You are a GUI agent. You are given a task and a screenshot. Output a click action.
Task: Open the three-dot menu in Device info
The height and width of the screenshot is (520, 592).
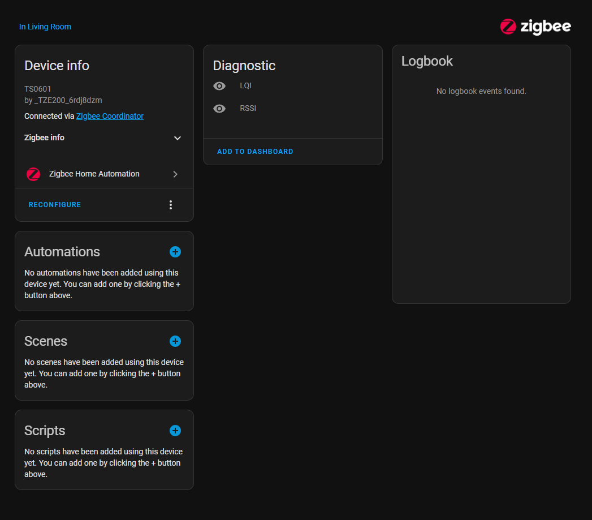click(171, 205)
